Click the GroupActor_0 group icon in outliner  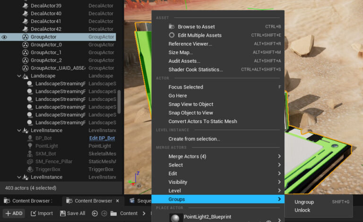click(26, 45)
